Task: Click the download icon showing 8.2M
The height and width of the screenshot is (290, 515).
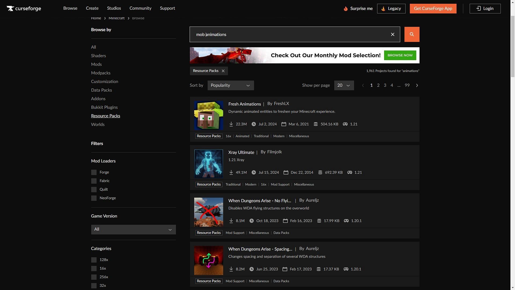Action: pyautogui.click(x=231, y=269)
